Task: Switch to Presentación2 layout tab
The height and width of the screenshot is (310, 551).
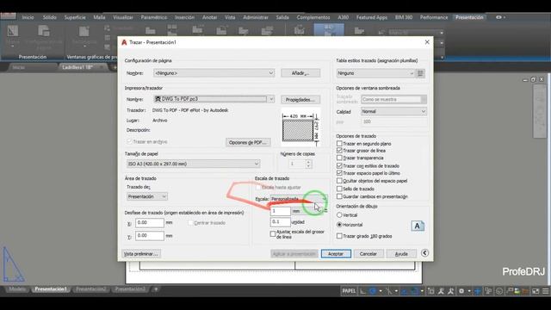Action: [x=91, y=289]
